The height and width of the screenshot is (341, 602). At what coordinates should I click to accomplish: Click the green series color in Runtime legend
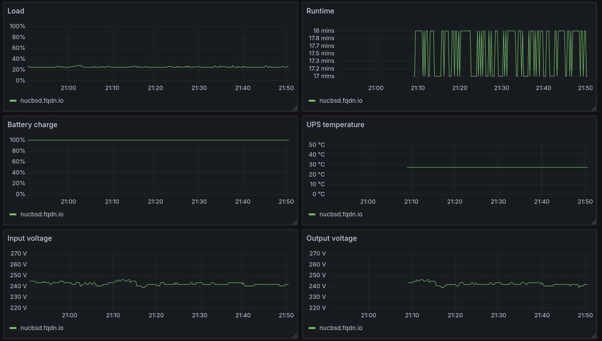pyautogui.click(x=312, y=101)
